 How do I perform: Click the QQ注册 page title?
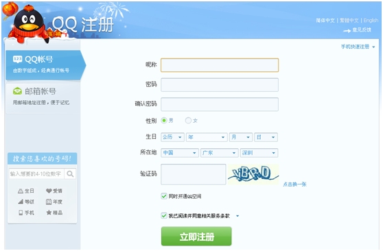[x=83, y=25]
